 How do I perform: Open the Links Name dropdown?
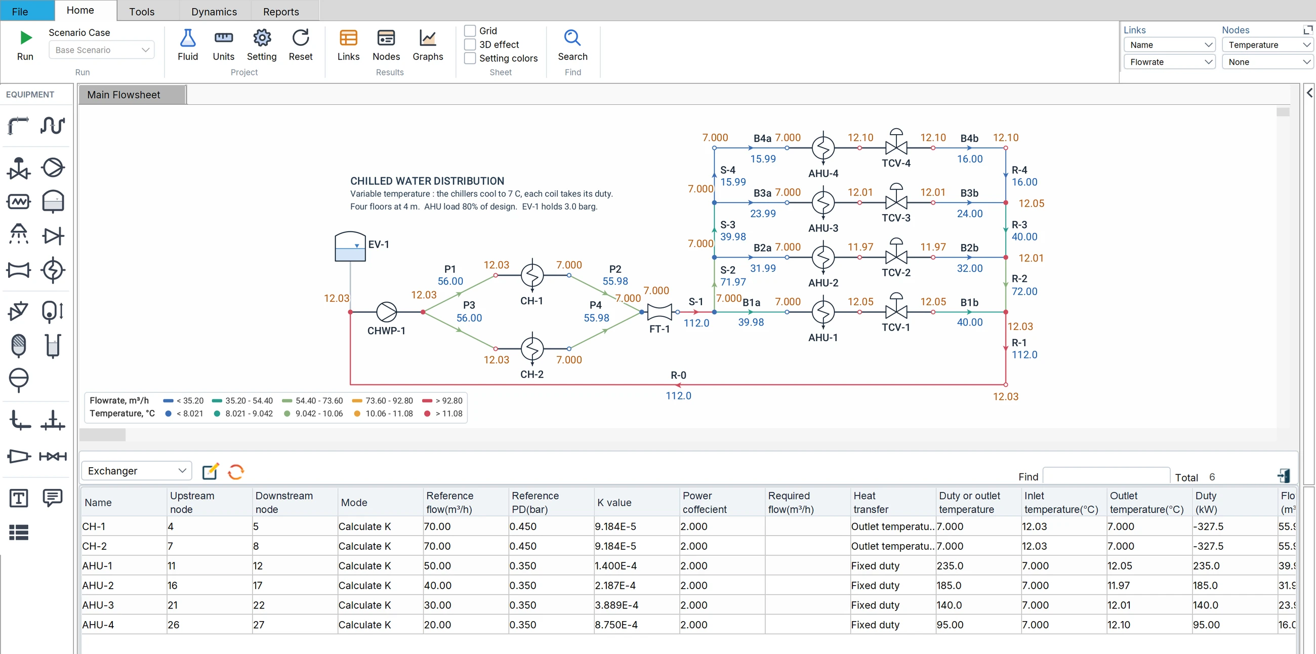[1169, 45]
